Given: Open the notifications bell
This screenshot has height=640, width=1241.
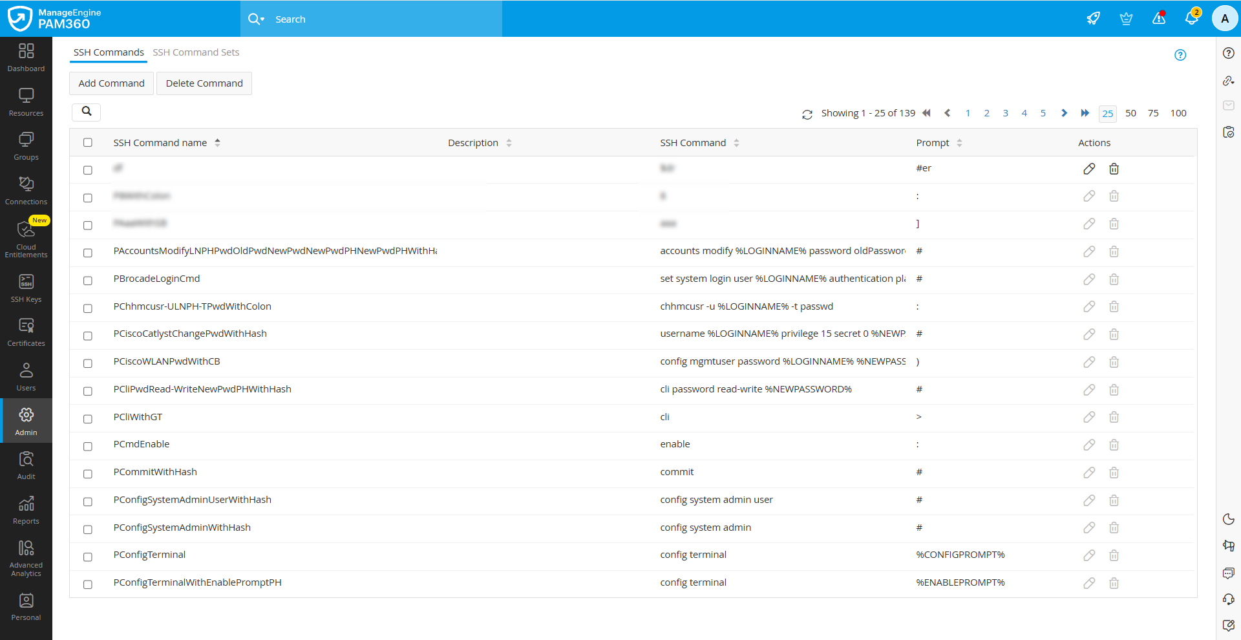Looking at the screenshot, I should pyautogui.click(x=1191, y=19).
